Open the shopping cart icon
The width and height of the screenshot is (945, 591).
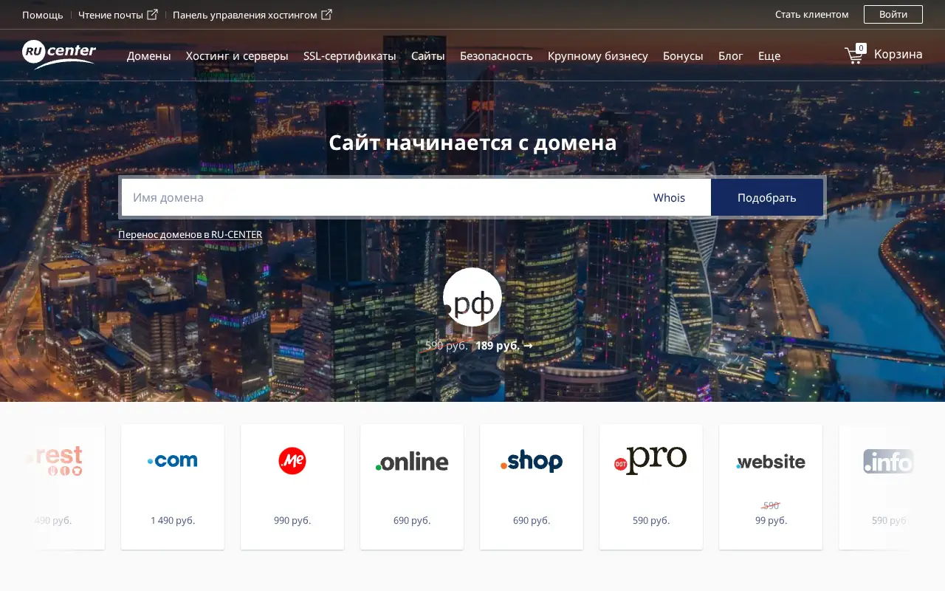(853, 55)
